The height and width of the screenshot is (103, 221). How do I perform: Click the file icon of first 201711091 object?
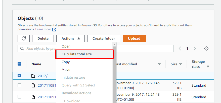(x=33, y=85)
